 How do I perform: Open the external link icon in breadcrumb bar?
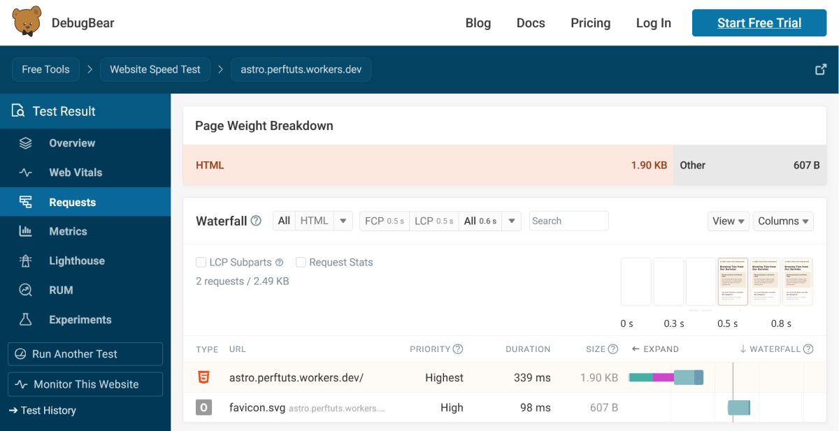tap(822, 70)
